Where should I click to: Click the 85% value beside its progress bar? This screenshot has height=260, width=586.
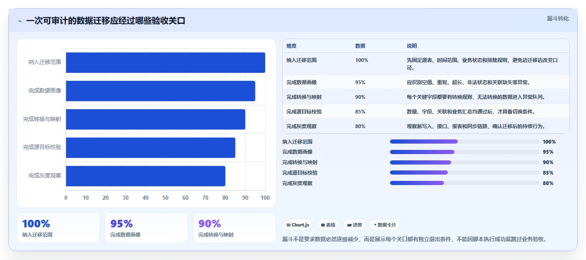tap(548, 172)
